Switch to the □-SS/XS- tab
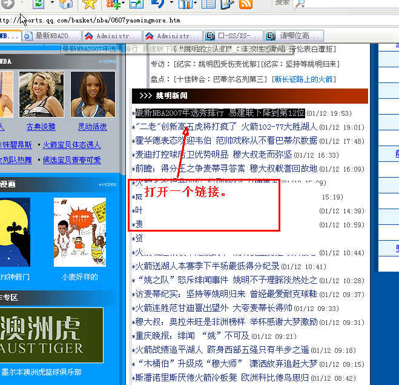Image resolution: width=399 pixels, height=385 pixels. (233, 36)
